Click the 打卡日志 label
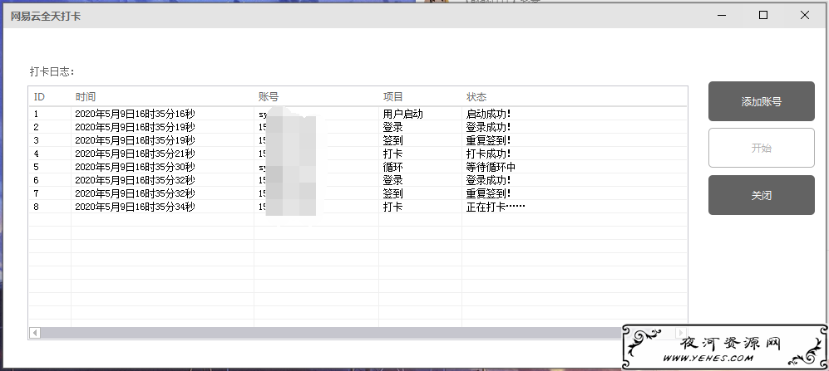 point(52,71)
